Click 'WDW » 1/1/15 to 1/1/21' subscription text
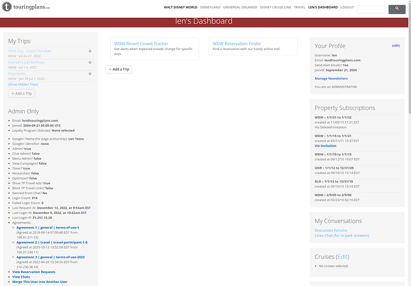The width and height of the screenshot is (411, 286). coord(333,136)
